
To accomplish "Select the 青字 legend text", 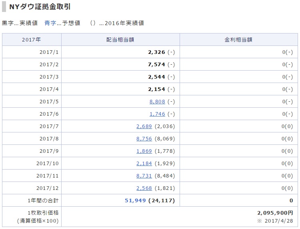I will point(50,23).
